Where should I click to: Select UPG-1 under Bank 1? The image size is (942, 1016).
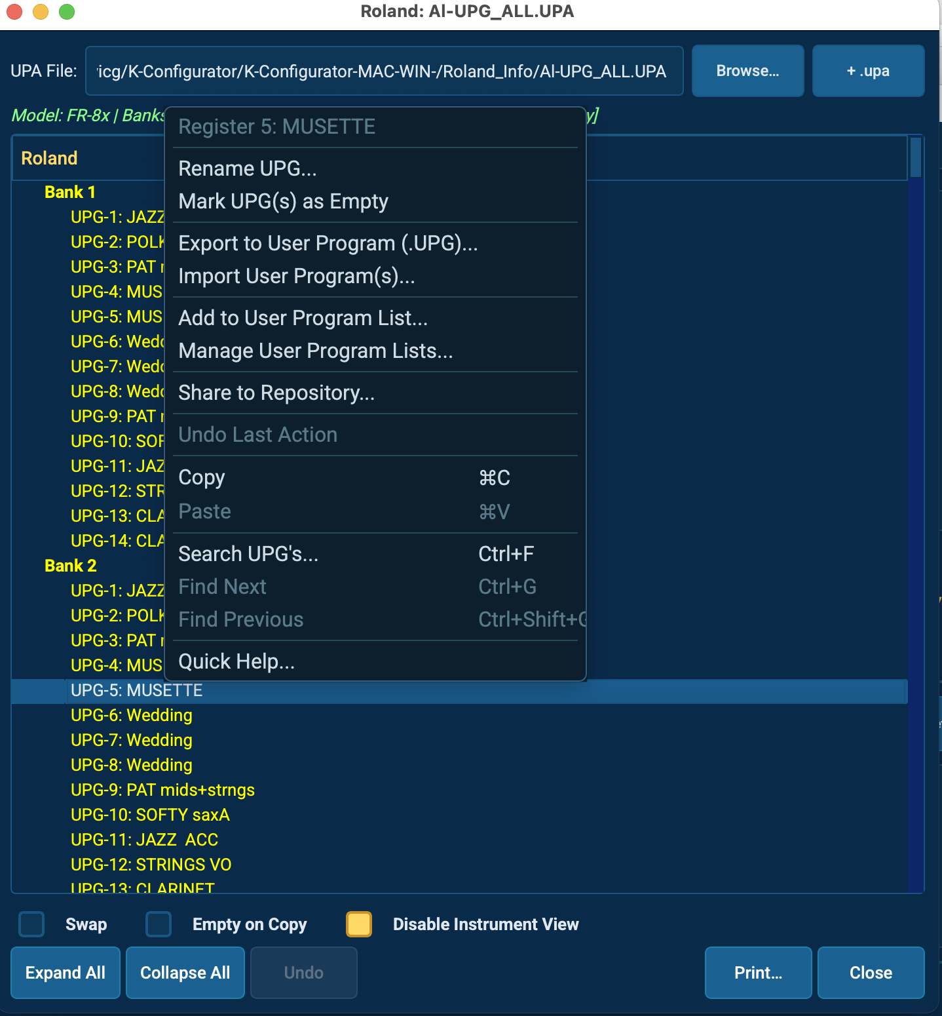pos(117,217)
